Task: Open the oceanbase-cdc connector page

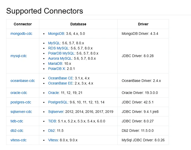Action: [x=23, y=81]
